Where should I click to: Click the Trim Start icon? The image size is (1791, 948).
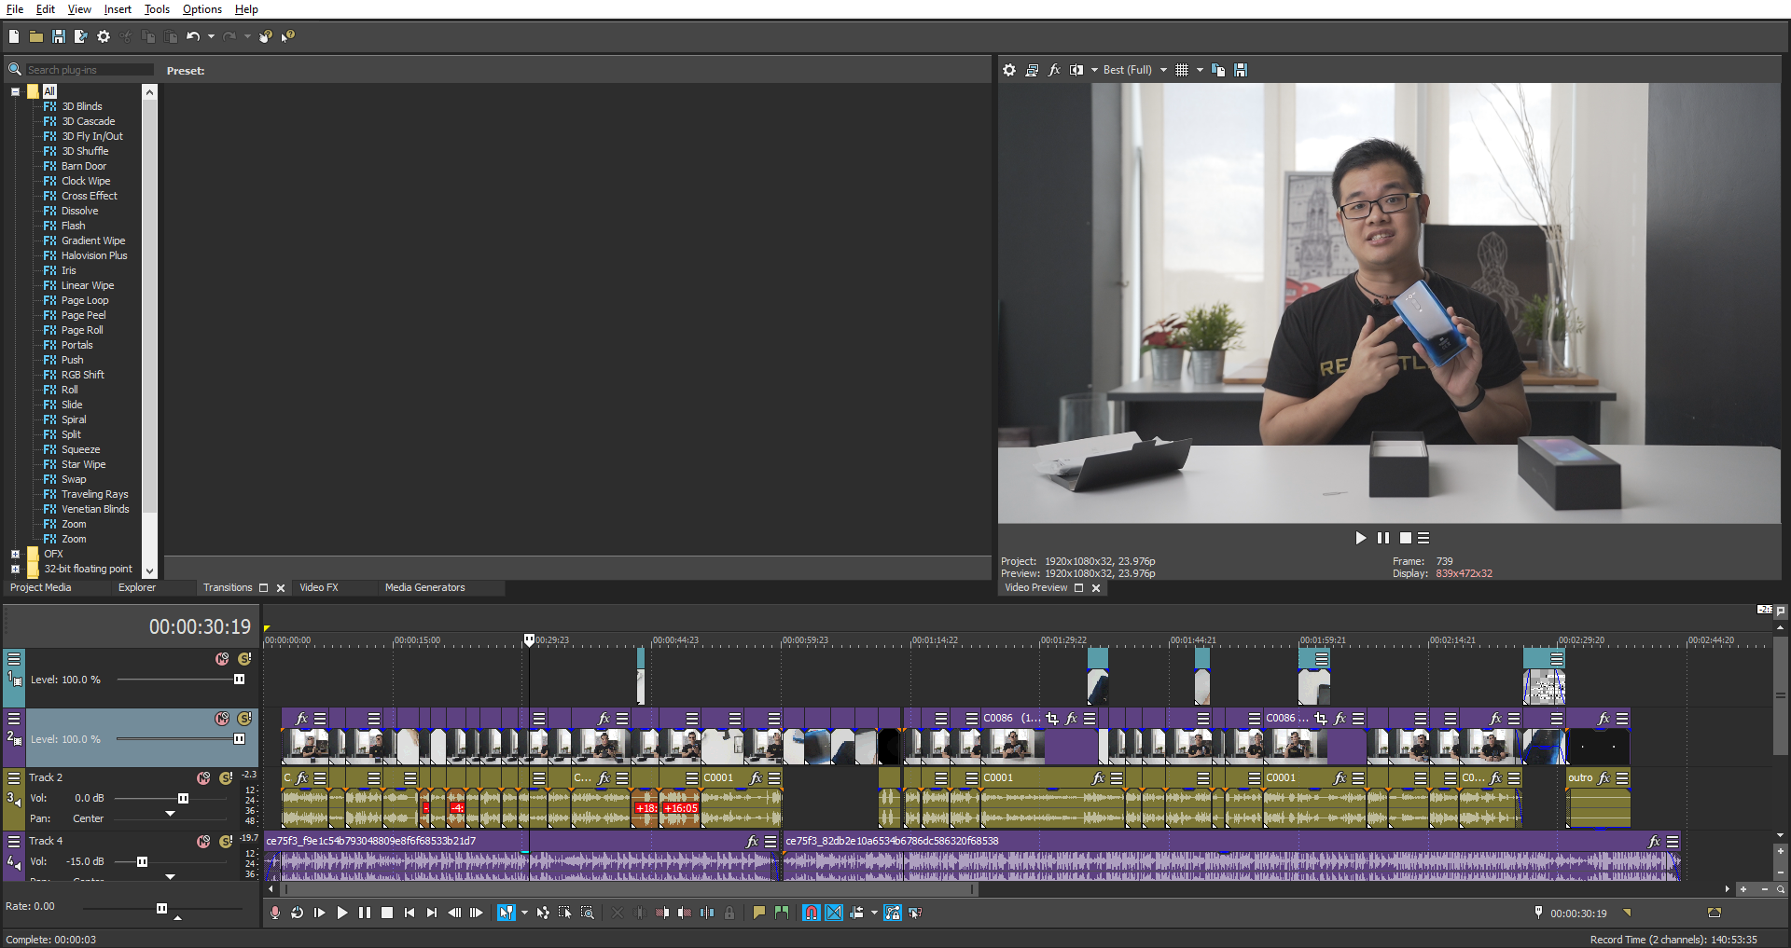[x=662, y=913]
